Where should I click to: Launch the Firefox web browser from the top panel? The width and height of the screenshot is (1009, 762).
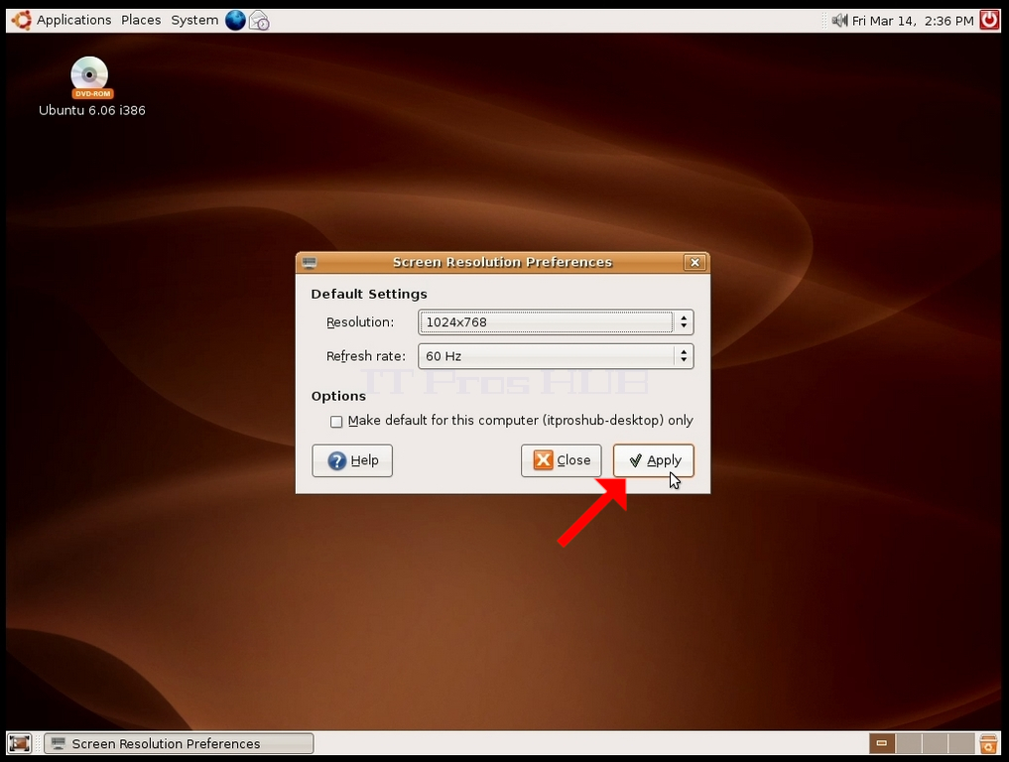click(x=235, y=21)
